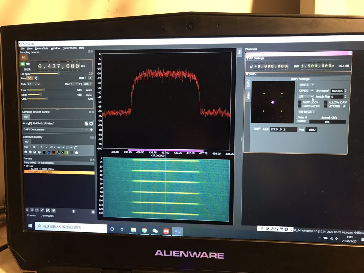The width and height of the screenshot is (364, 273).
Task: Reload the Airspy device with the circular arrow icon
Action: (91, 123)
